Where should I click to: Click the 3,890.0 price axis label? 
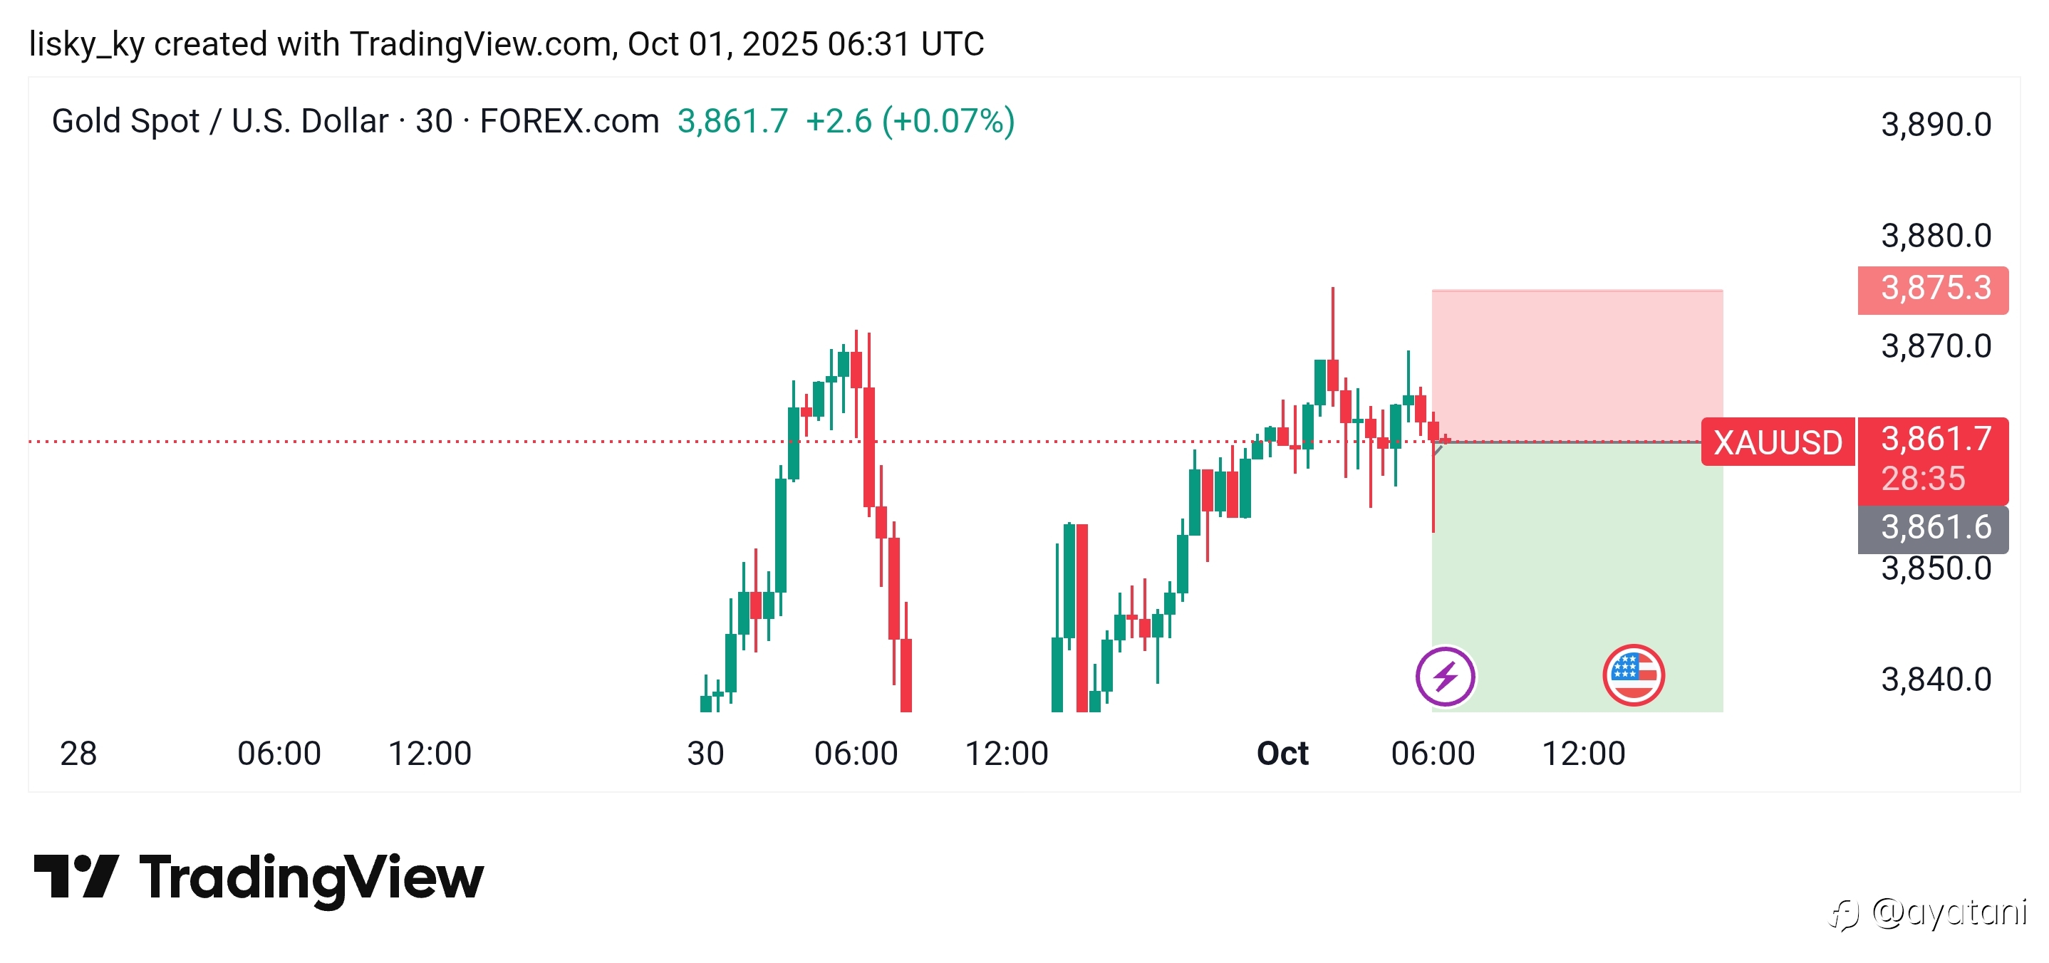1935,125
